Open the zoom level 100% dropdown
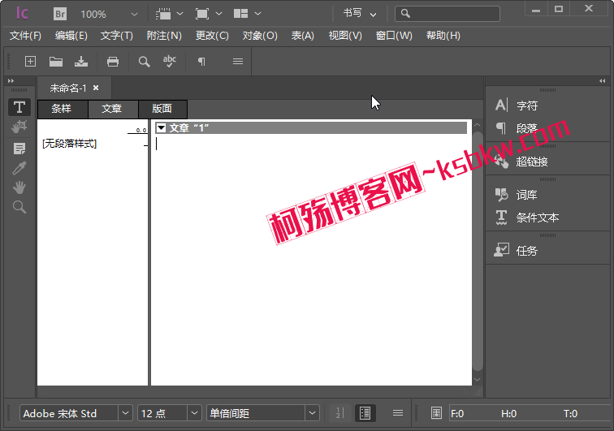This screenshot has height=431, width=614. (134, 15)
